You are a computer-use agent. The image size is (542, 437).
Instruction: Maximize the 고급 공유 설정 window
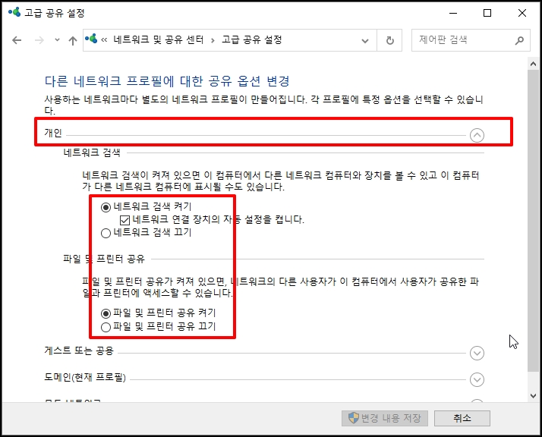[x=487, y=13]
